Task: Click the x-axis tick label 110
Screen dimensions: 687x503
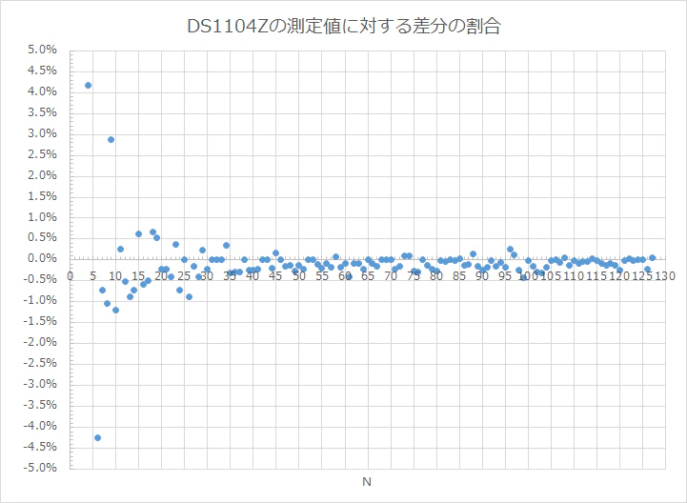Action: pyautogui.click(x=574, y=276)
